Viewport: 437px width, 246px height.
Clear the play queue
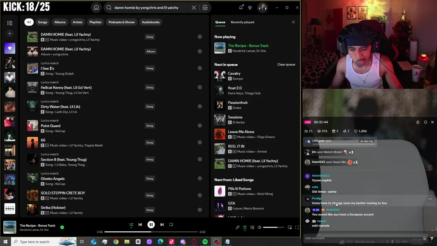[x=286, y=65]
